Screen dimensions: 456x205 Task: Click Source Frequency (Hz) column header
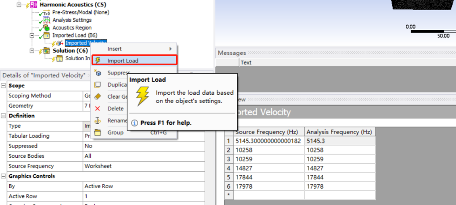click(x=269, y=132)
